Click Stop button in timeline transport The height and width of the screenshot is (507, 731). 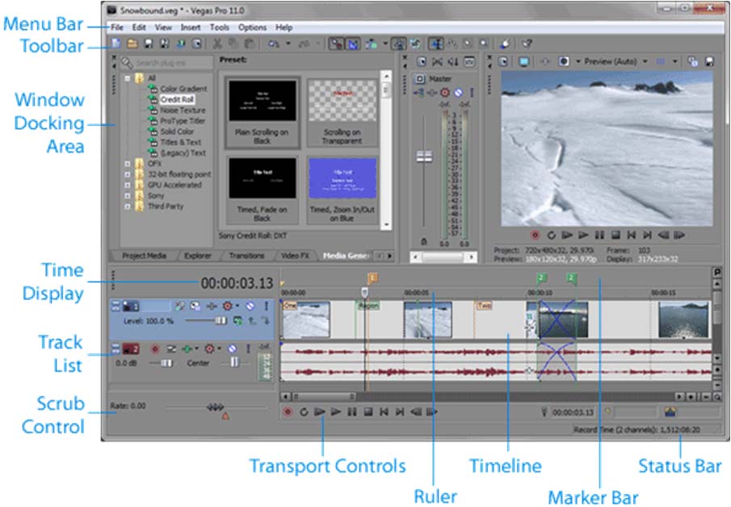point(368,412)
